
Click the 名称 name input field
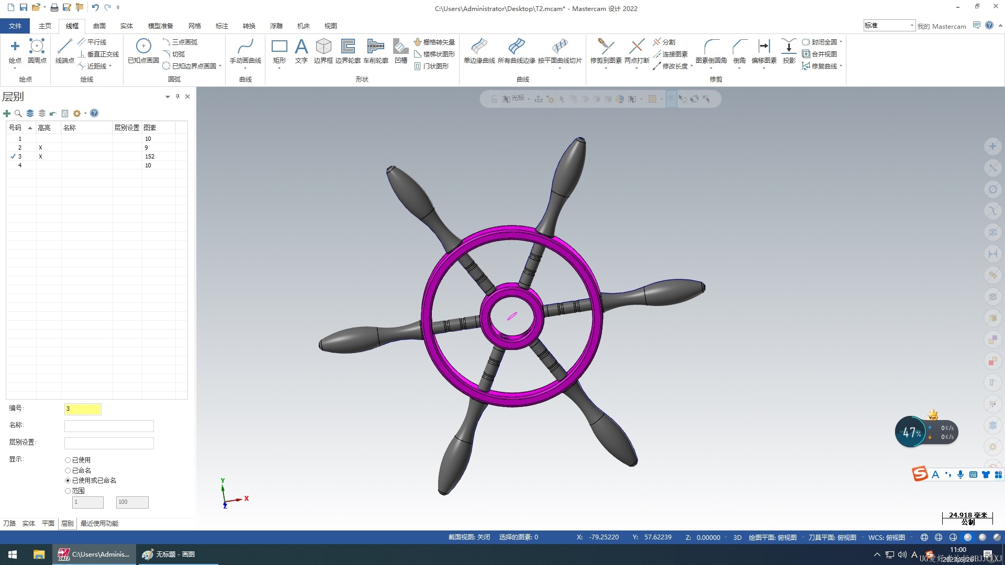pyautogui.click(x=109, y=426)
